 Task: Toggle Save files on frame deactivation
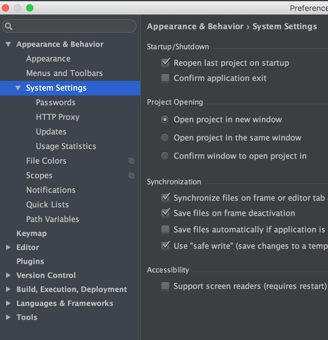[165, 213]
